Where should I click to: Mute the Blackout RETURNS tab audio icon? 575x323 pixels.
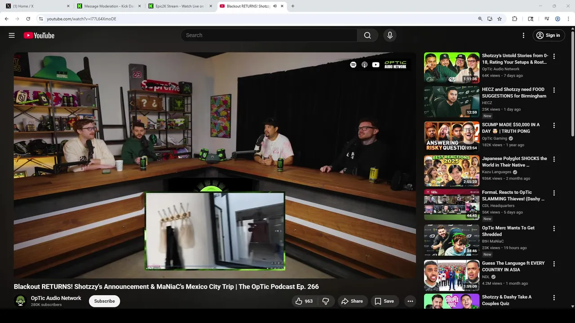coord(275,6)
